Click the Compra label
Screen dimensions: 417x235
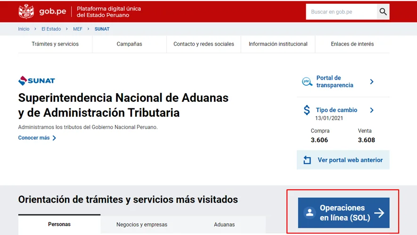point(320,131)
